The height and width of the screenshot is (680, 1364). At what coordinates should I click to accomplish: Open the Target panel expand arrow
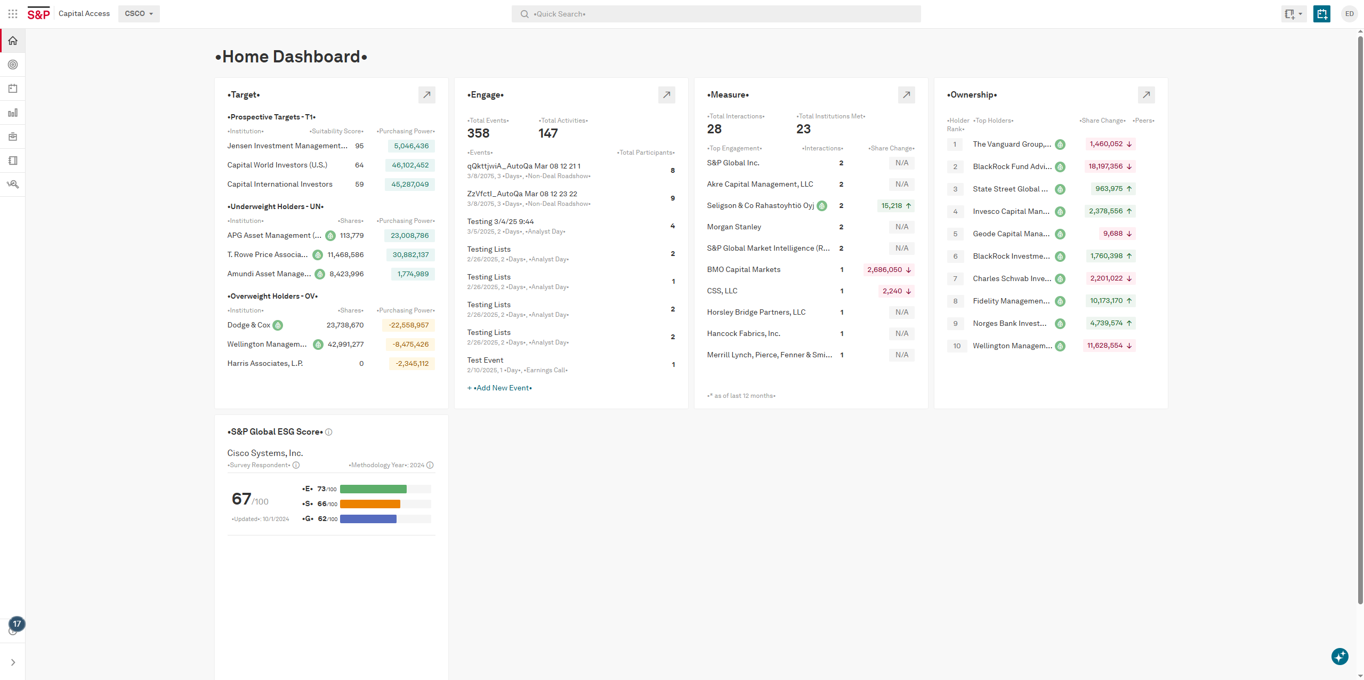point(426,95)
